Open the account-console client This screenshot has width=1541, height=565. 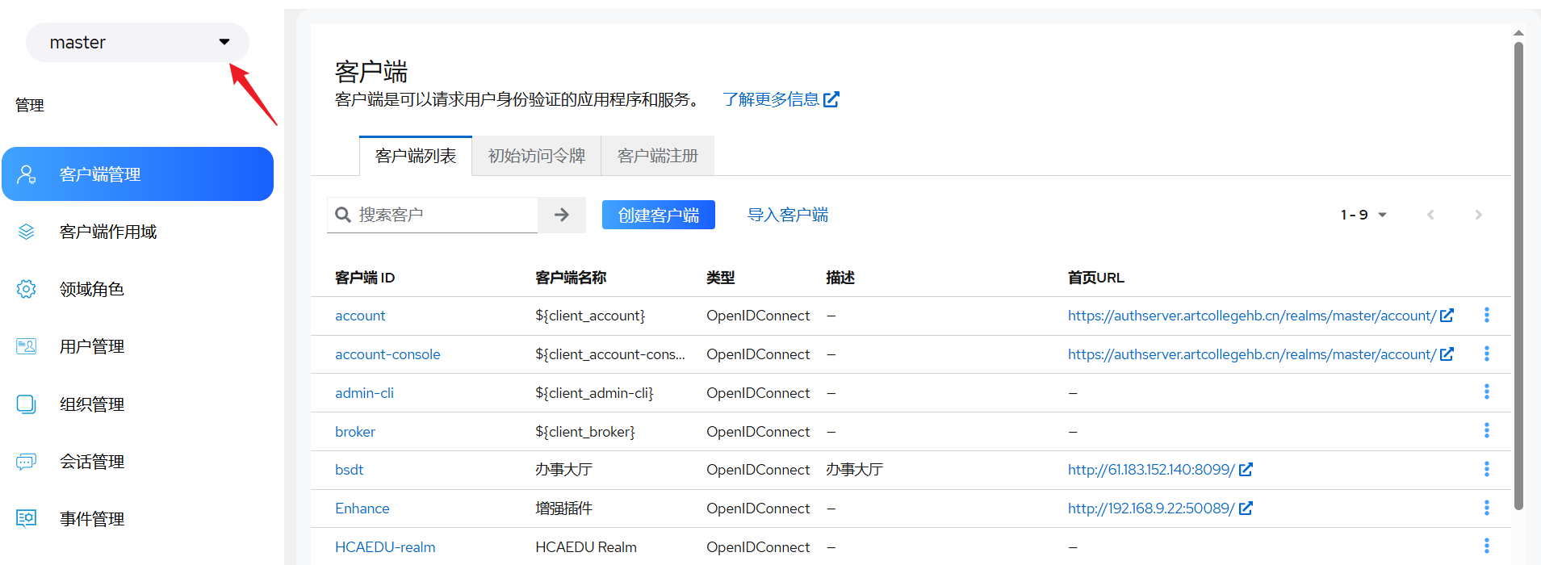(387, 354)
